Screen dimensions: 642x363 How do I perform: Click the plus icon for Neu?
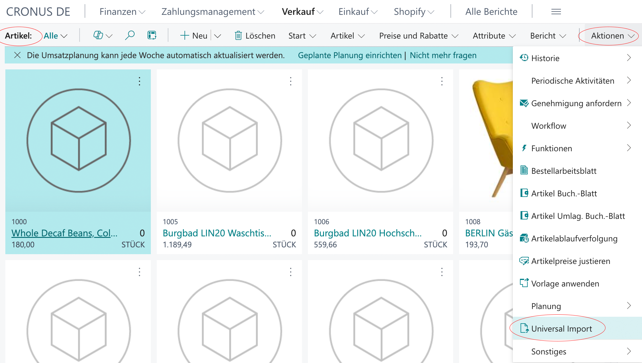[x=184, y=36]
